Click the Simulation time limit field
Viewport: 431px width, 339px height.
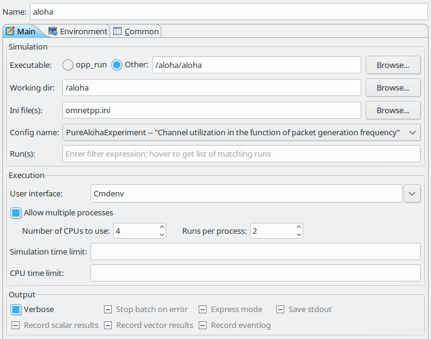[256, 251]
